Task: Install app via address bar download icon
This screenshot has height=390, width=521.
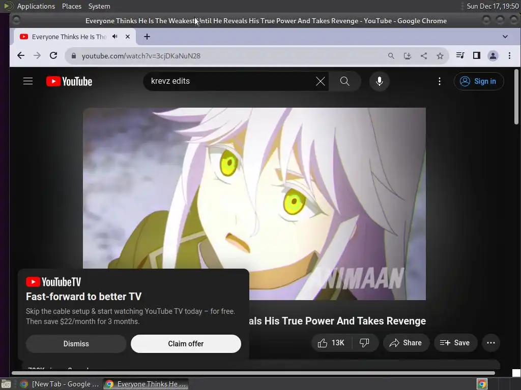Action: click(x=408, y=56)
